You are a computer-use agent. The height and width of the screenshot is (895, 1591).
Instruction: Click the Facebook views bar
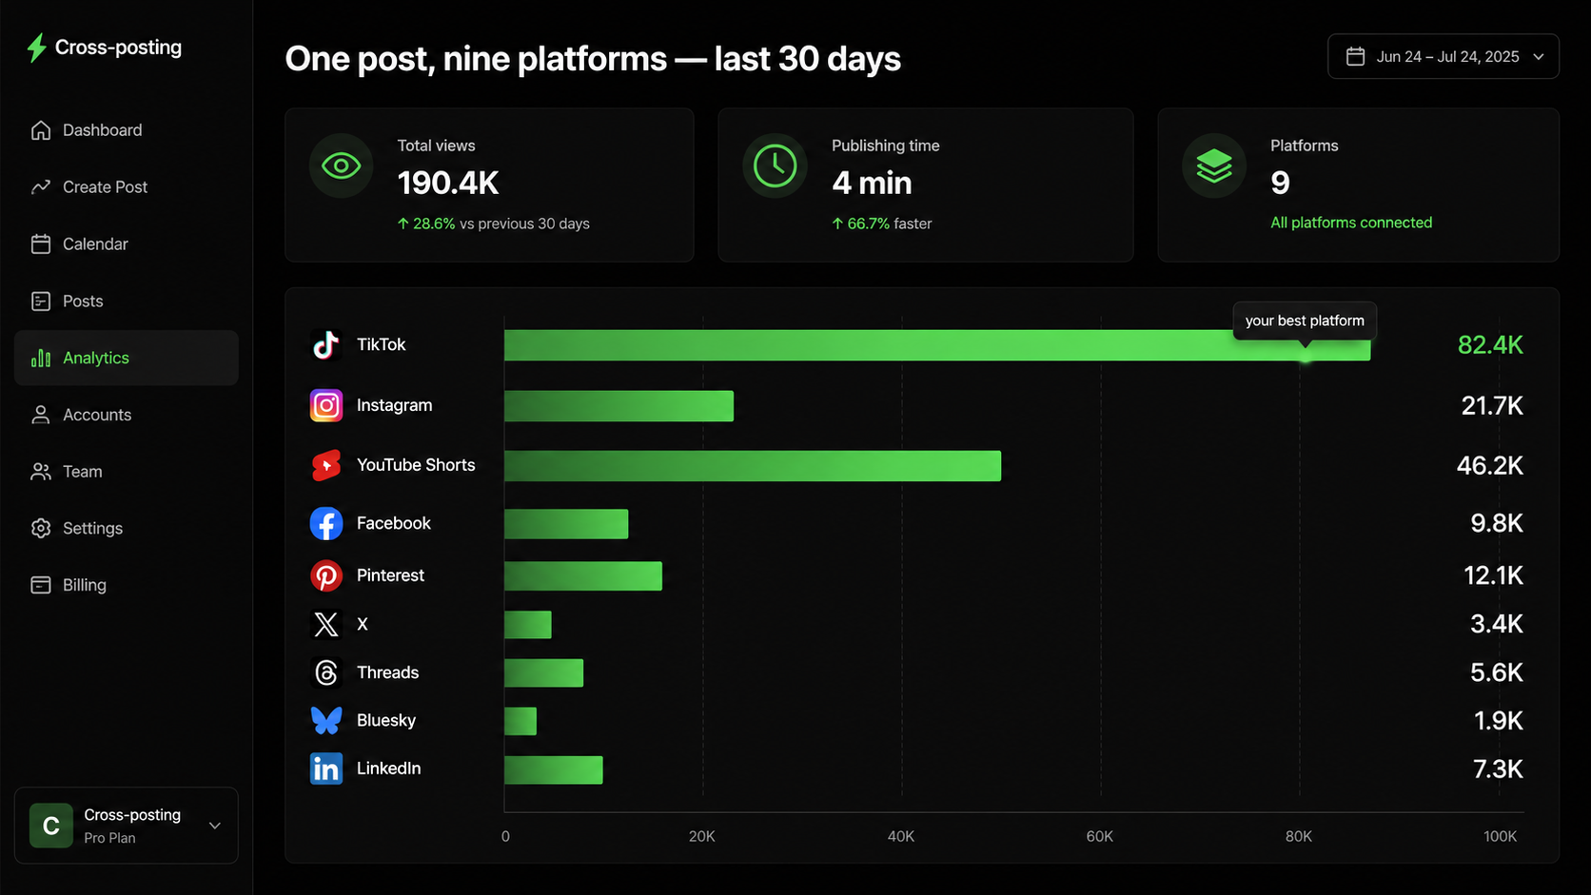tap(566, 524)
